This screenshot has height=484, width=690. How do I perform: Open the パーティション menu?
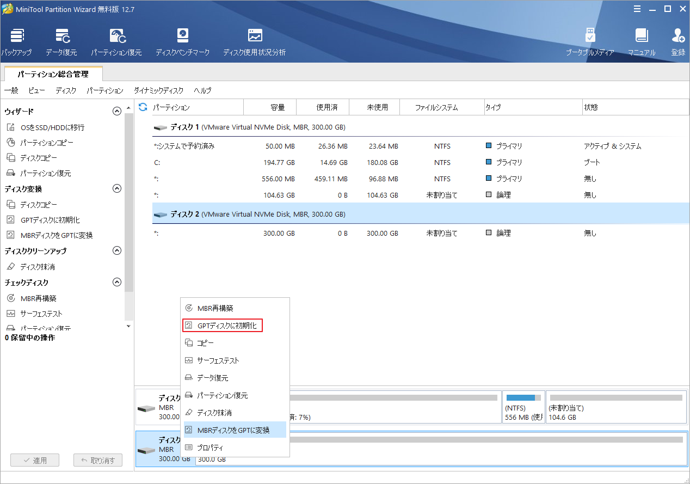(x=105, y=90)
